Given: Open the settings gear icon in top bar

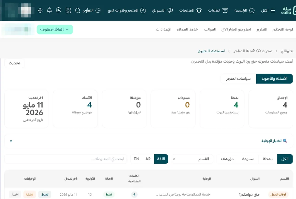Looking at the screenshot, I should pos(40,10).
